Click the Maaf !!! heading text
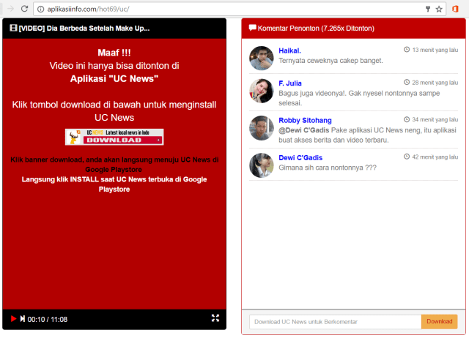 (x=114, y=53)
